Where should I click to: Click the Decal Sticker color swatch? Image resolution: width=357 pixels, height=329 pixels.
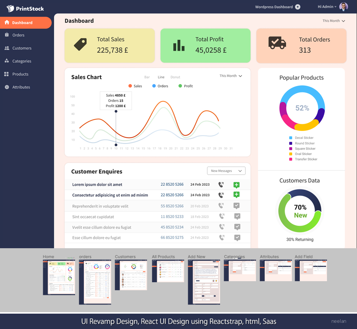[x=291, y=138]
